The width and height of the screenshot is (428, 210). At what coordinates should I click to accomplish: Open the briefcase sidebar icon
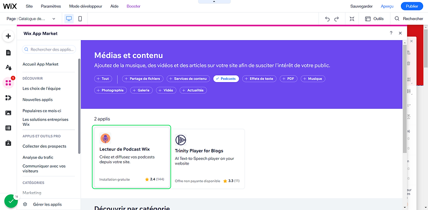click(x=8, y=143)
